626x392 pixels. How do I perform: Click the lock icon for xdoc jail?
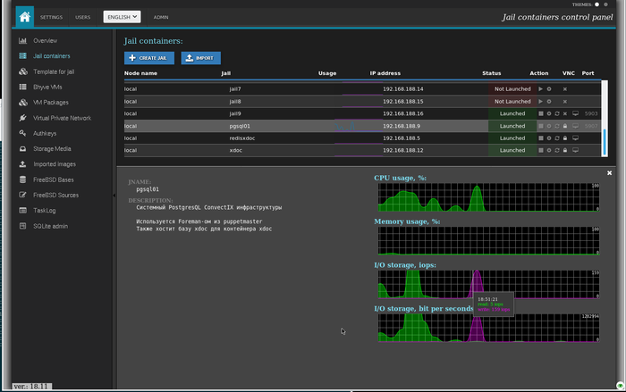(x=564, y=151)
